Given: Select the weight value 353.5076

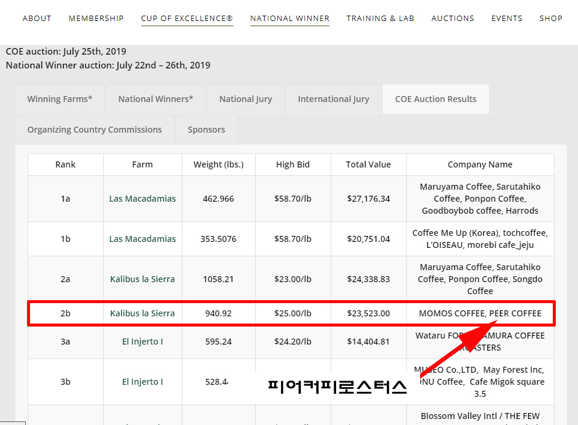Looking at the screenshot, I should click(x=218, y=239).
